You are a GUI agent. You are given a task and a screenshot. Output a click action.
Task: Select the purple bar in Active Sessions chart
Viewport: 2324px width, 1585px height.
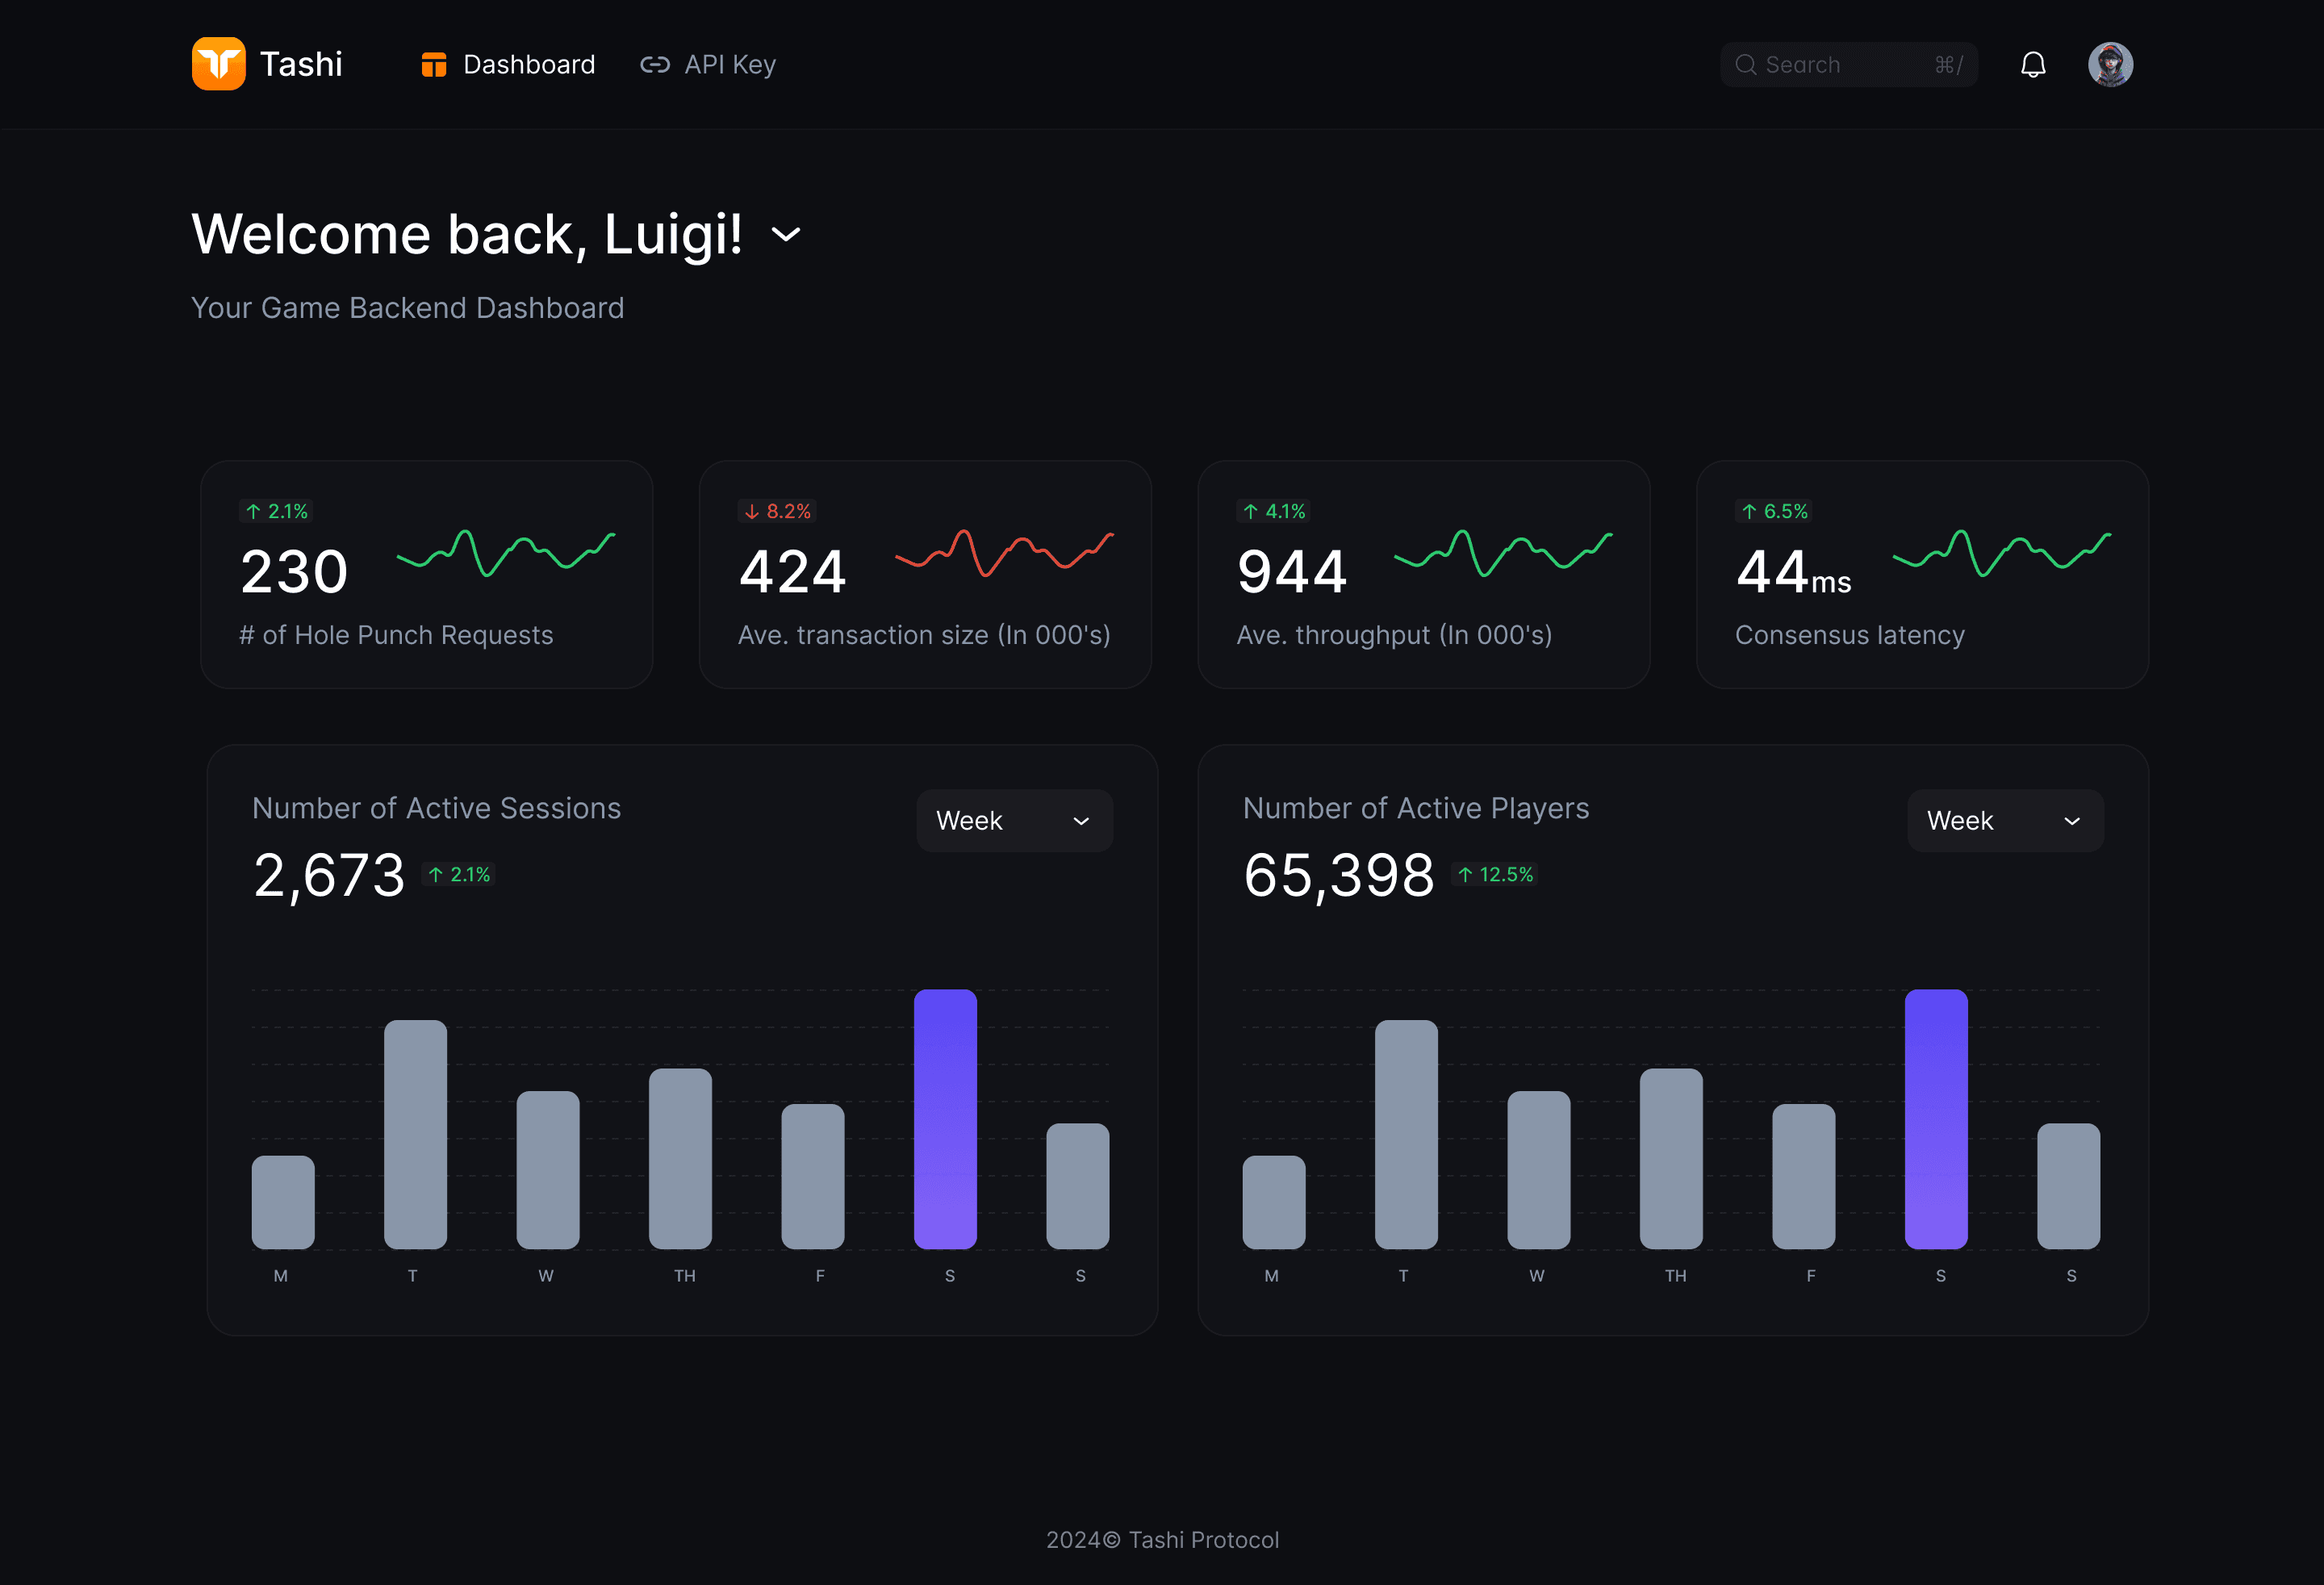coord(945,1119)
